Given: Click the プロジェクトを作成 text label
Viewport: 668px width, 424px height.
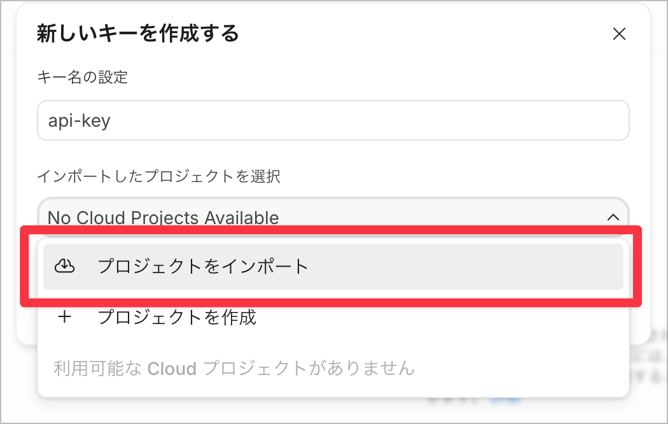Looking at the screenshot, I should [177, 316].
